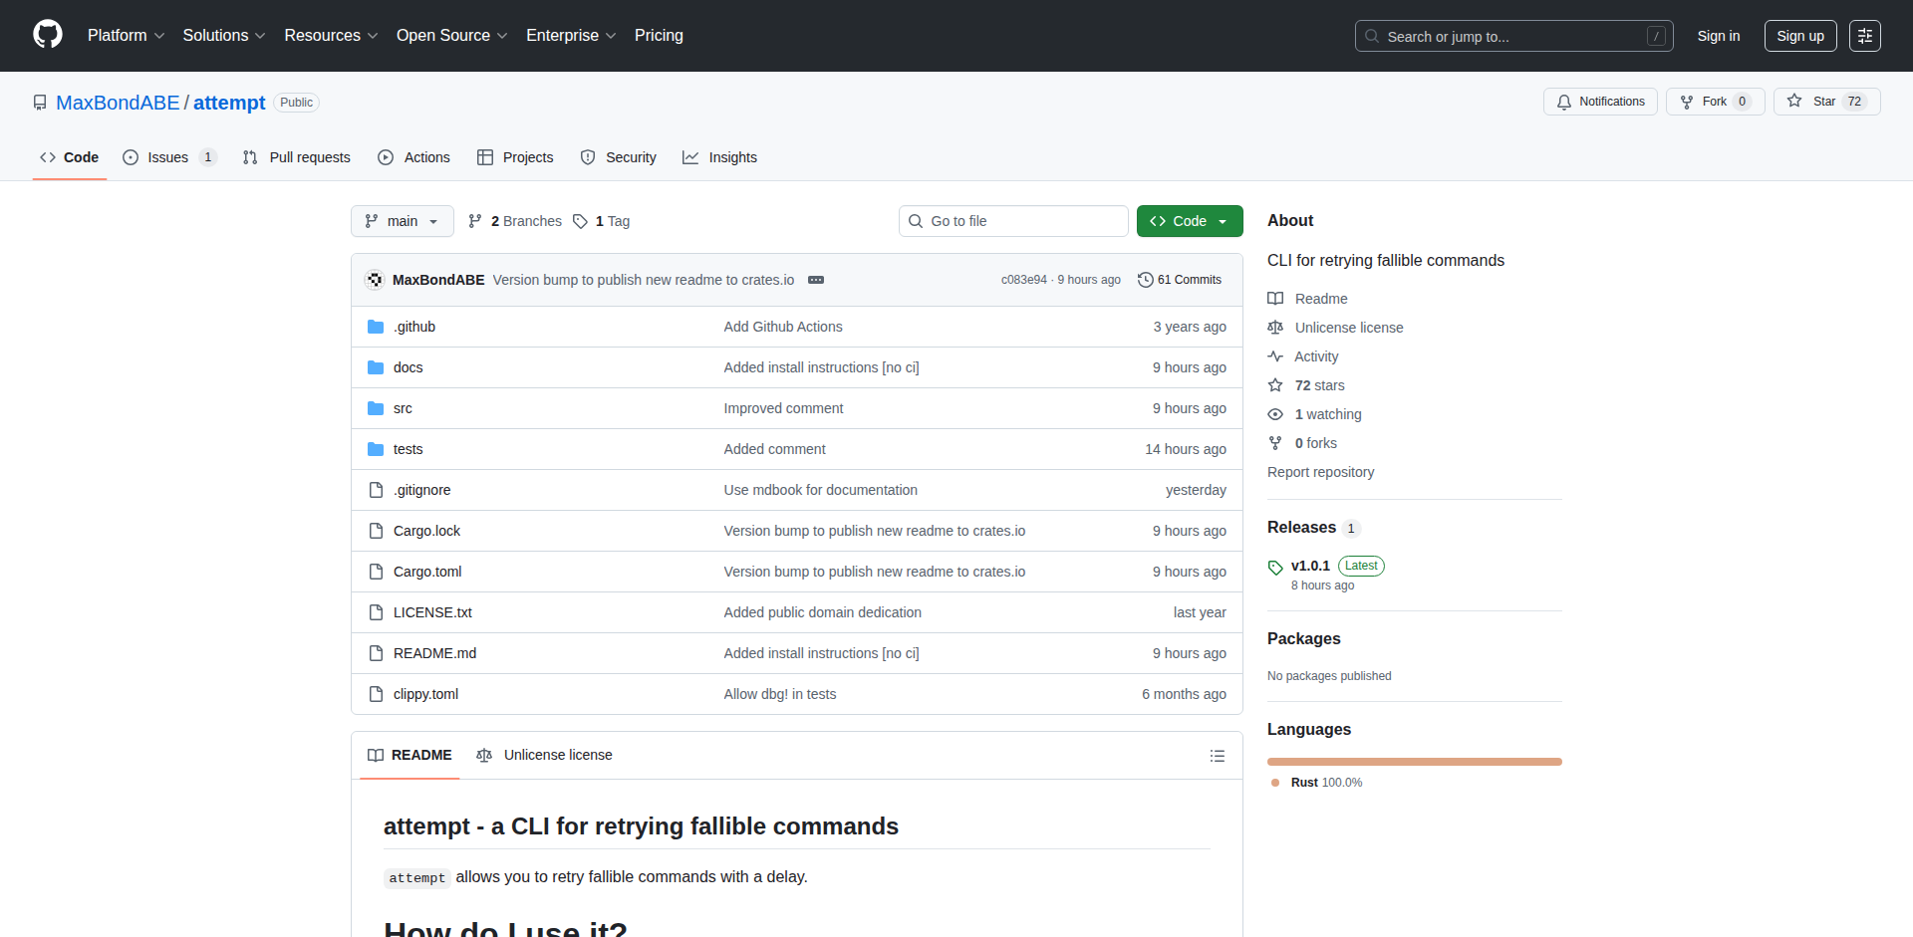Click the Cargo.lock file icon
Viewport: 1913px width, 937px height.
(x=376, y=531)
